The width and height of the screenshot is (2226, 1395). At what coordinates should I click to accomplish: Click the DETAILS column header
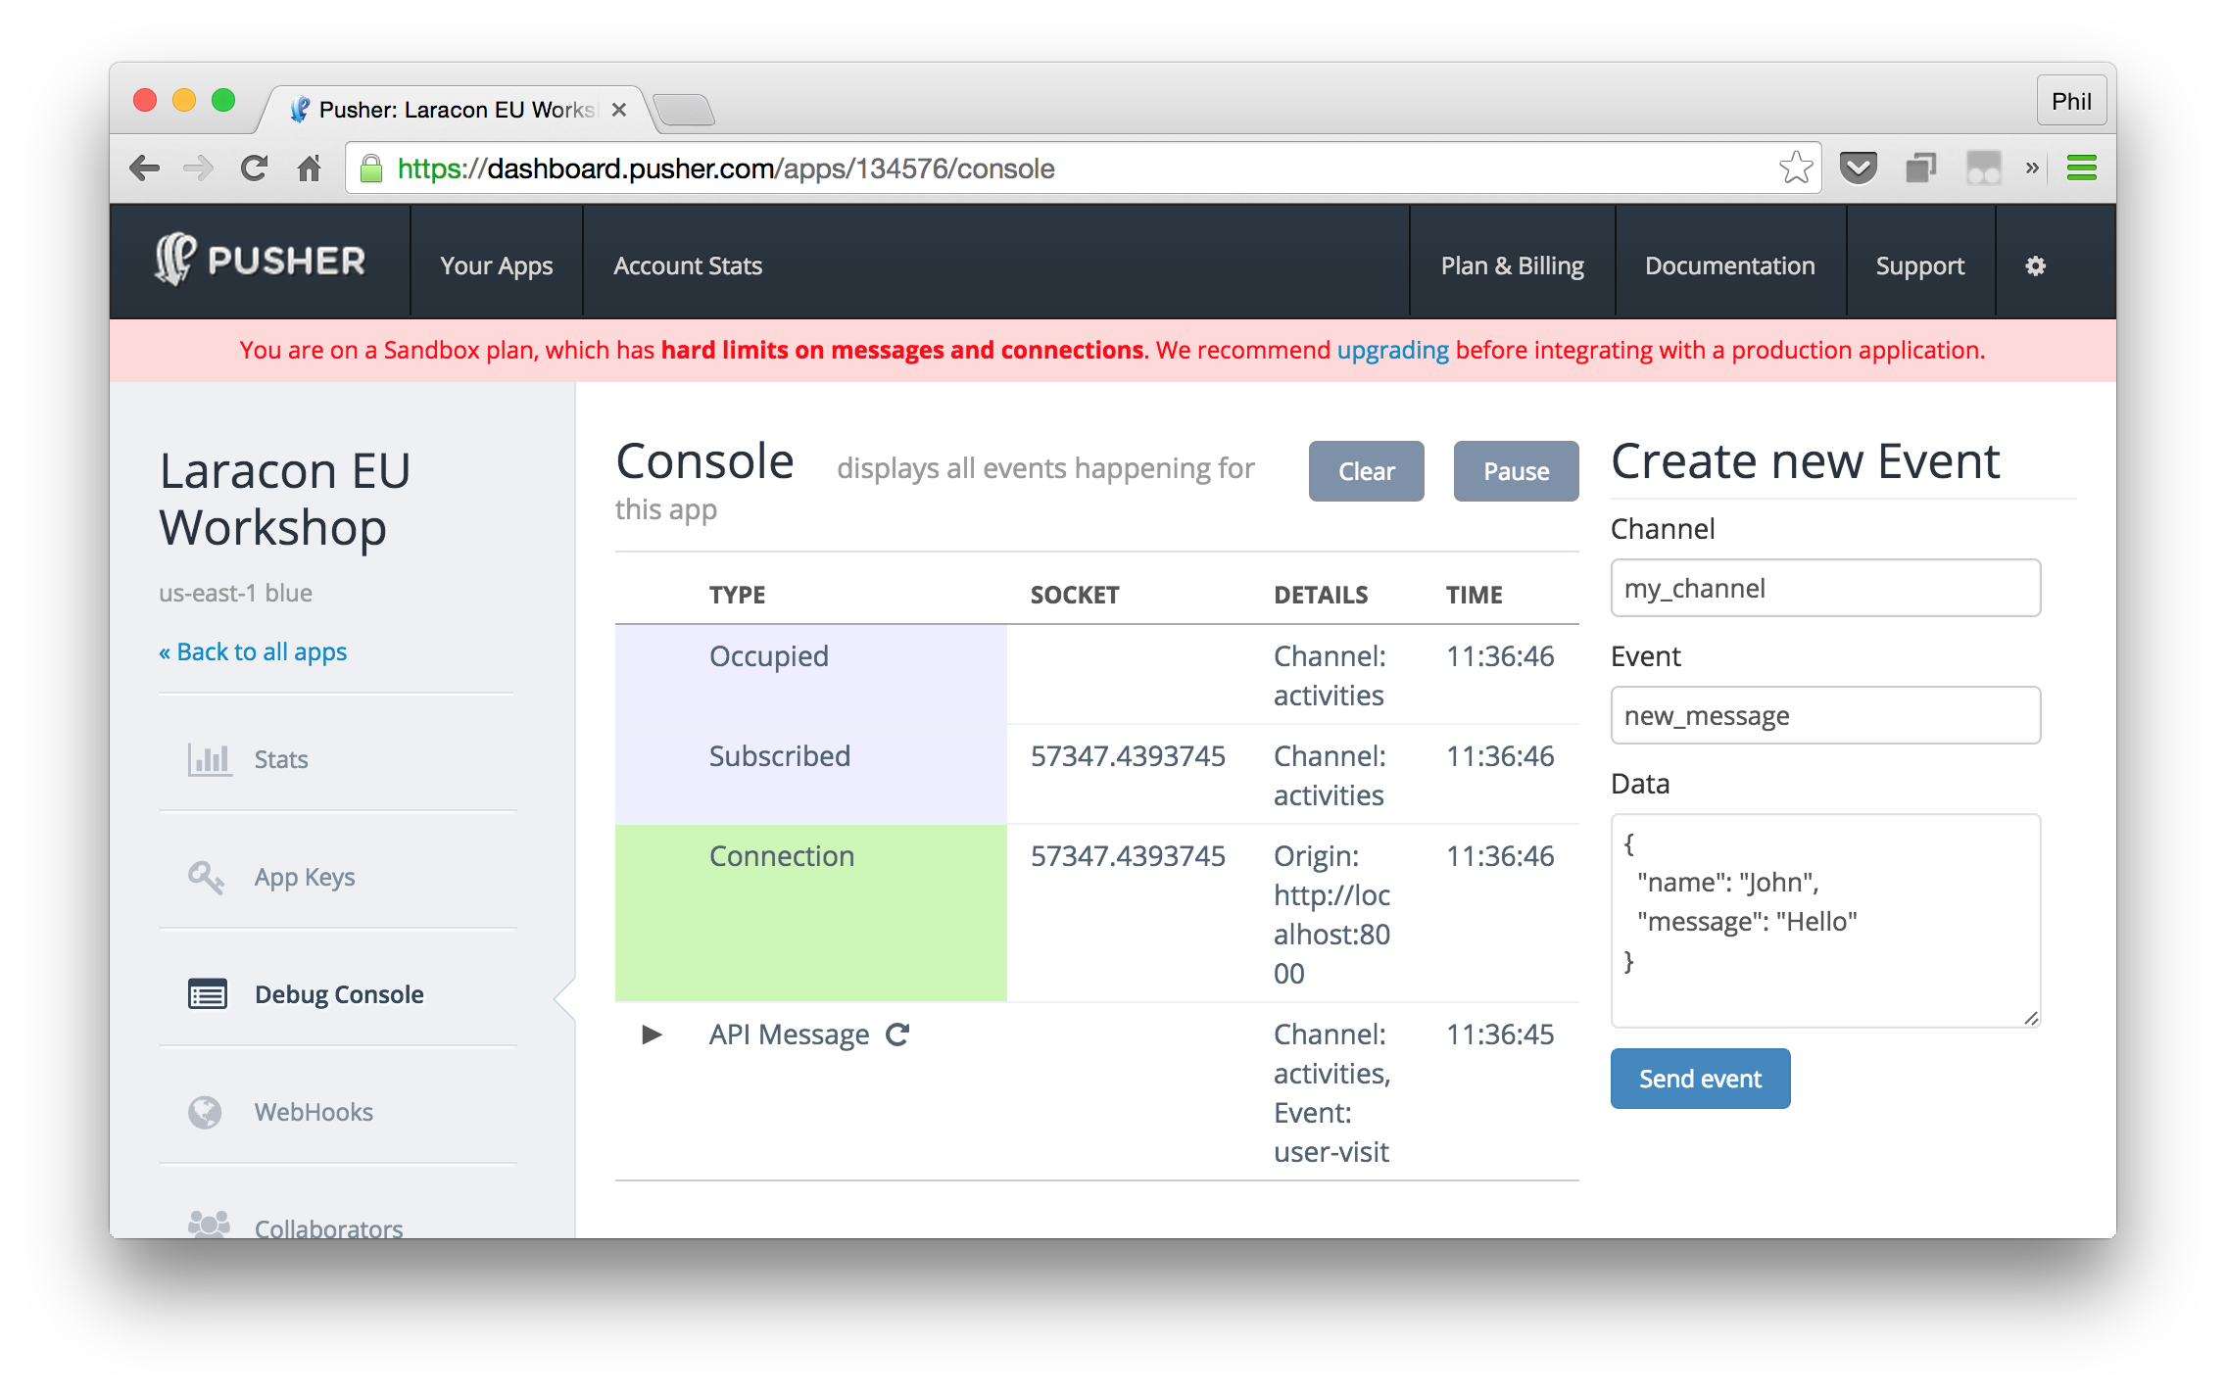click(1321, 595)
